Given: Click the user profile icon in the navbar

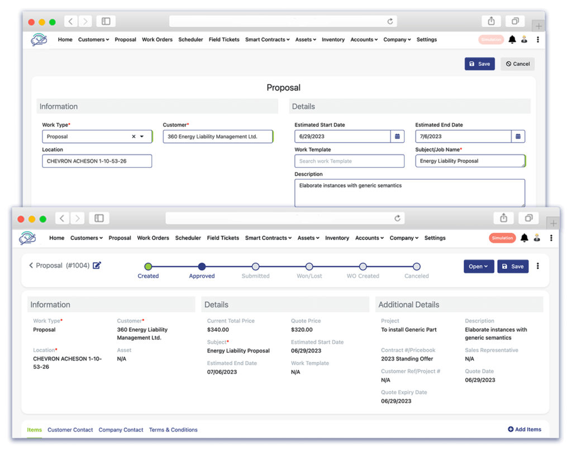Looking at the screenshot, I should click(537, 238).
